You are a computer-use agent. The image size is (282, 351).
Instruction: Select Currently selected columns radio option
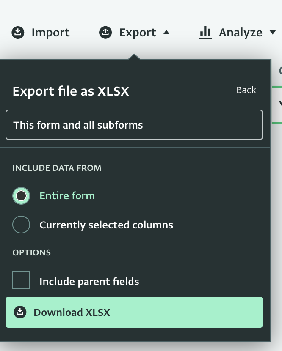tap(21, 225)
